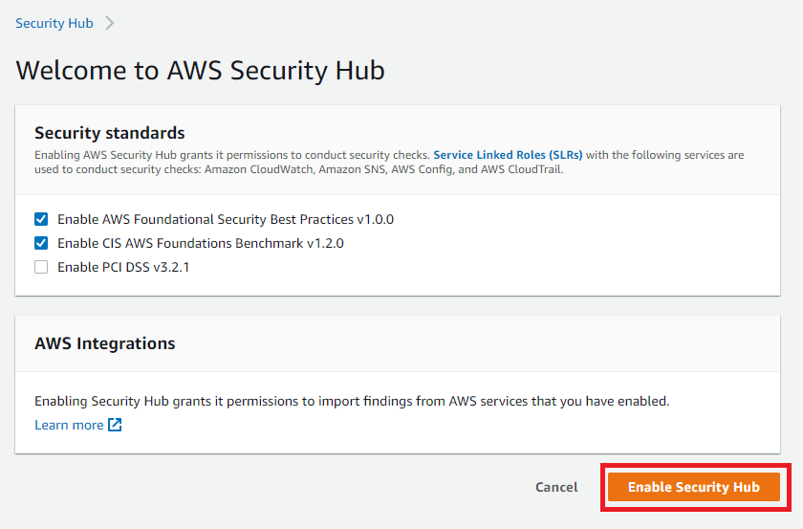Click the breadcrumb chevron after Security Hub
803x529 pixels.
pos(109,24)
